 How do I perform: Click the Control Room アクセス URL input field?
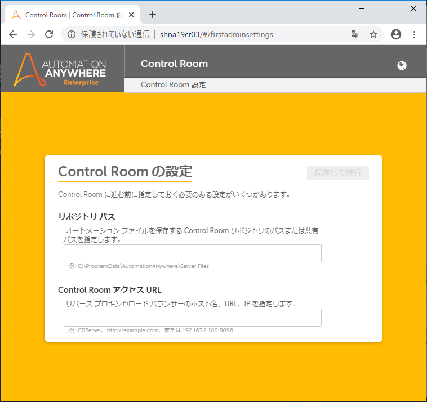[193, 318]
